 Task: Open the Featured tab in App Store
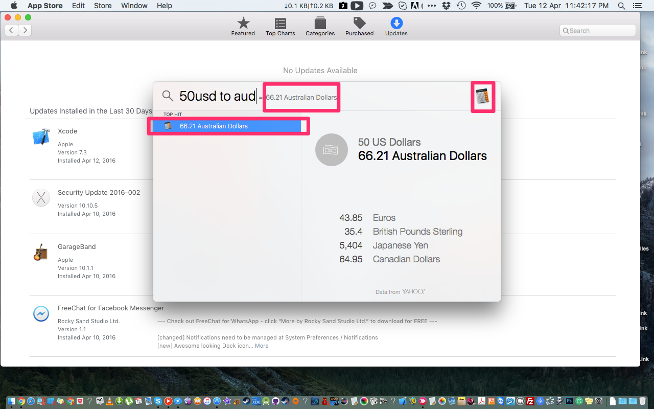pyautogui.click(x=243, y=27)
